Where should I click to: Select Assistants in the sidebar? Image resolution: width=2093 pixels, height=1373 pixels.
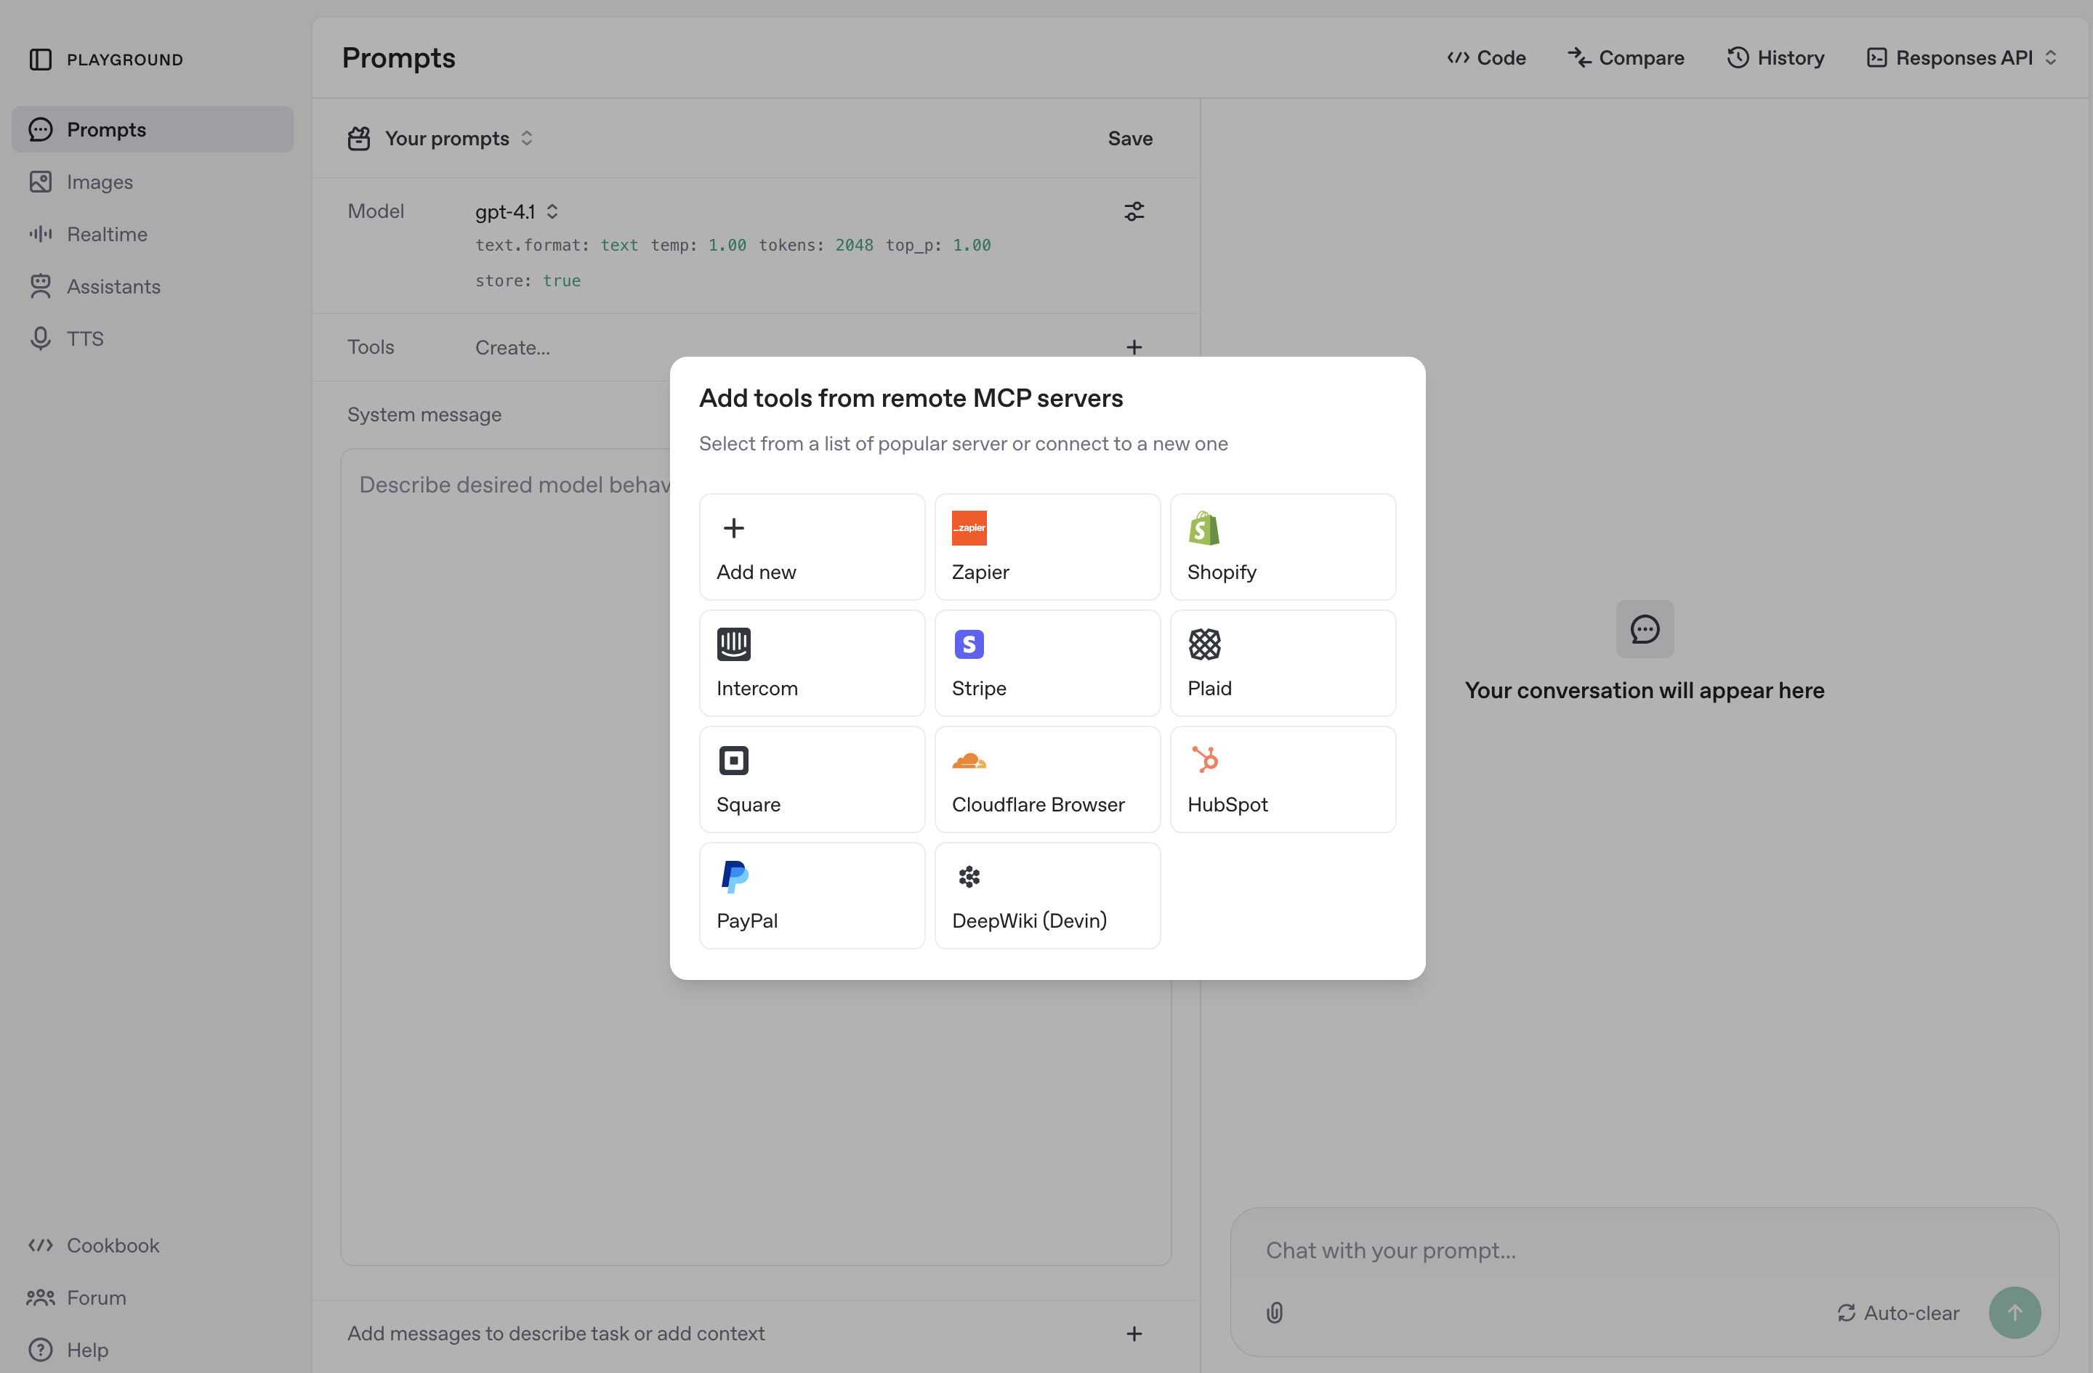152,286
